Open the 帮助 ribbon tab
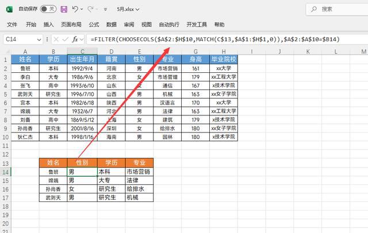Screen dimensions: 368x233 tap(219, 25)
